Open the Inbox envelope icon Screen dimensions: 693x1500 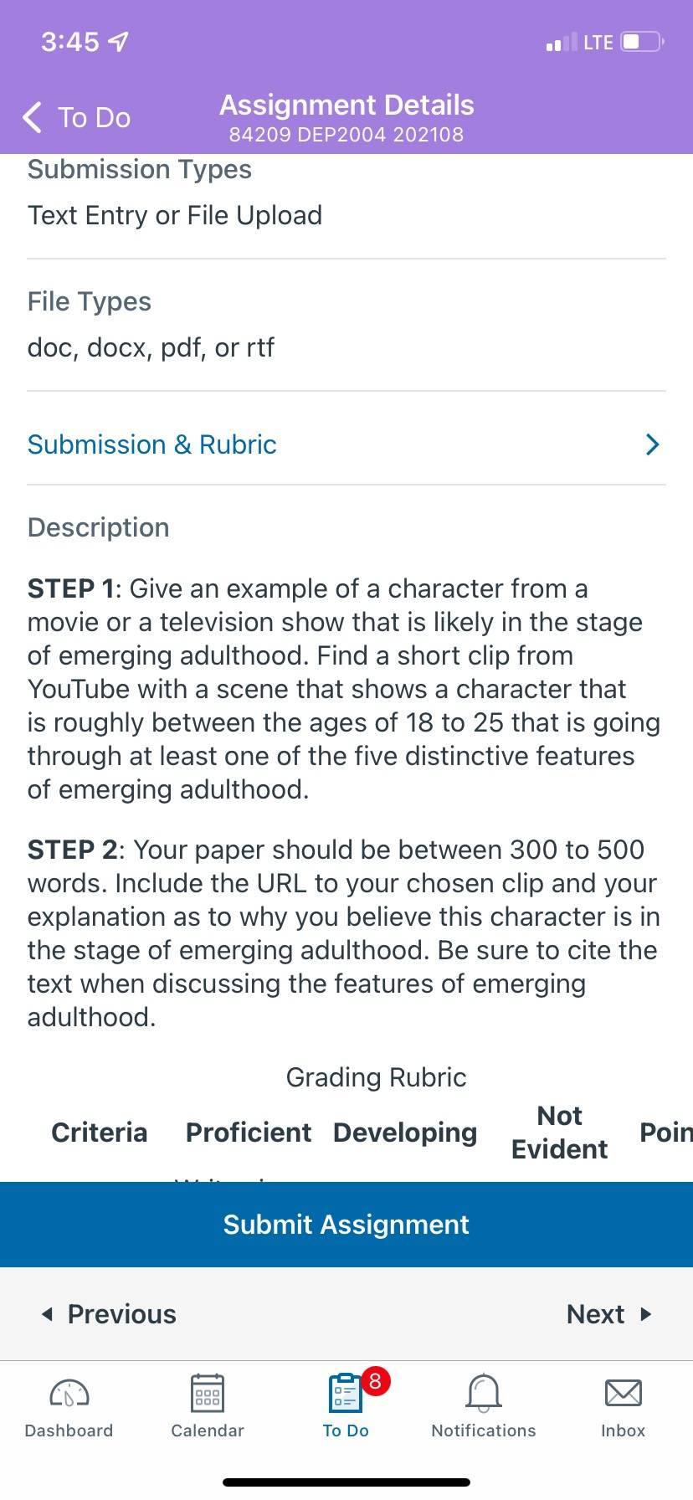point(624,1393)
